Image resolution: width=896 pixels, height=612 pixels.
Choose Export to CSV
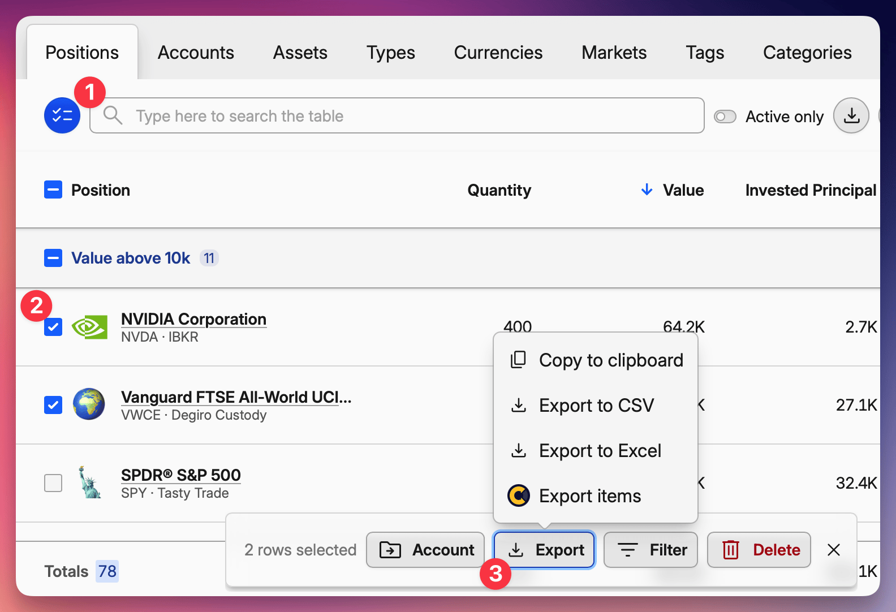[x=596, y=406]
